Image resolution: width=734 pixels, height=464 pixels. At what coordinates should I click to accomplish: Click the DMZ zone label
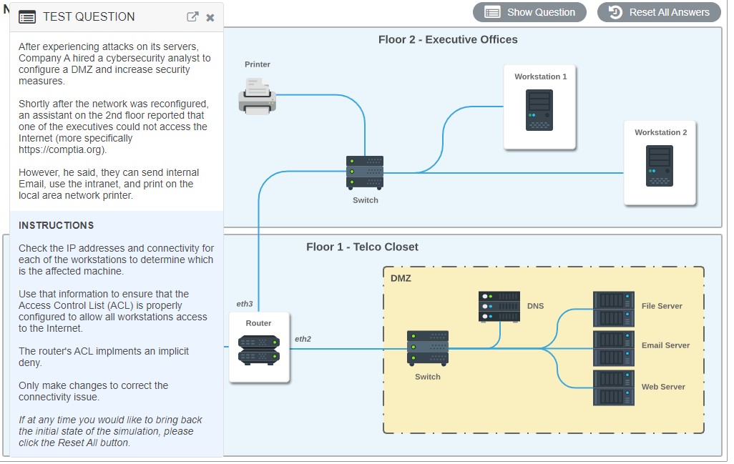[x=401, y=278]
